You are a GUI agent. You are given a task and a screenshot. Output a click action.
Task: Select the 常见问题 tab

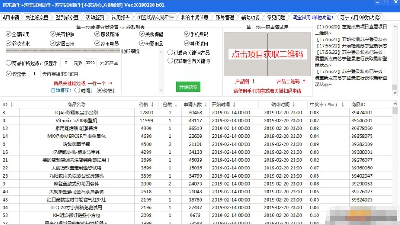coord(276,18)
